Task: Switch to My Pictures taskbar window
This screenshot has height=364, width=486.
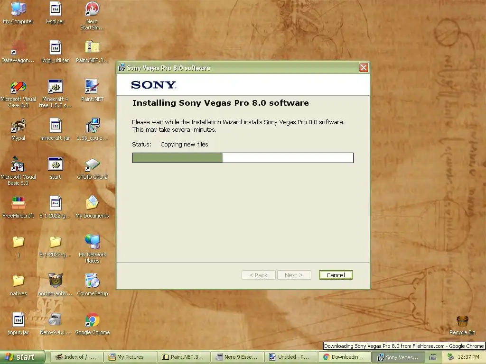Action: 130,357
